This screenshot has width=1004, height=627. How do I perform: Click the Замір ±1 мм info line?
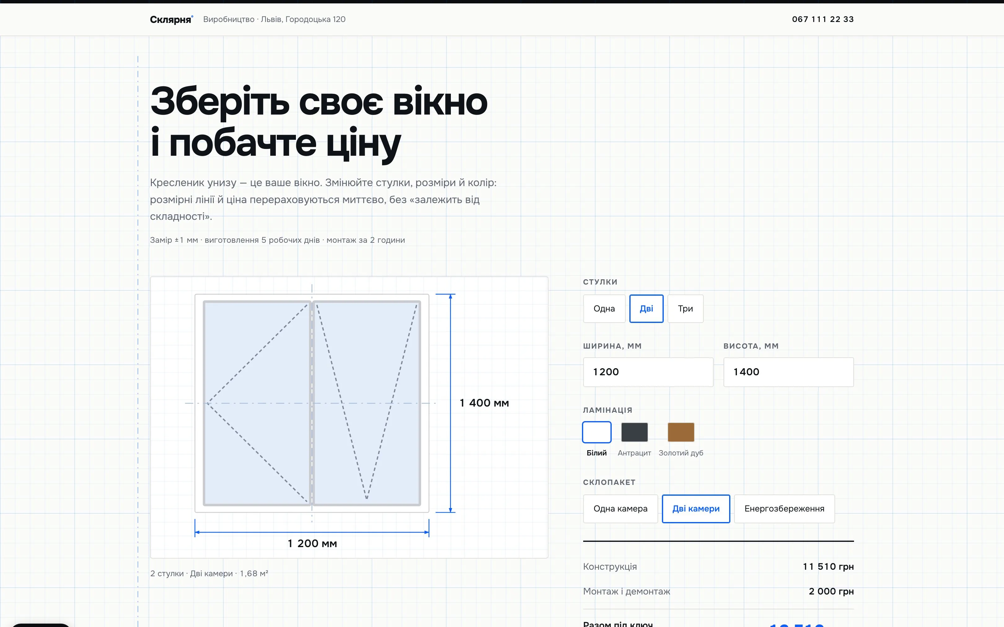click(x=277, y=240)
